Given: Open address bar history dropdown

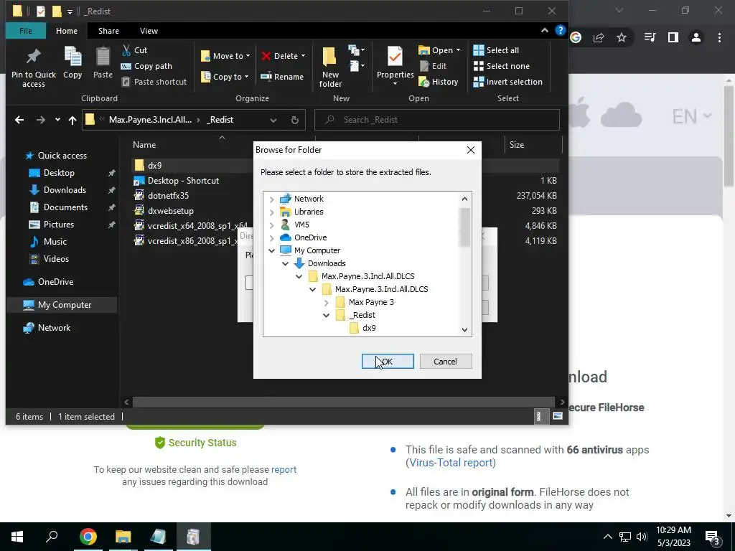Looking at the screenshot, I should point(273,120).
